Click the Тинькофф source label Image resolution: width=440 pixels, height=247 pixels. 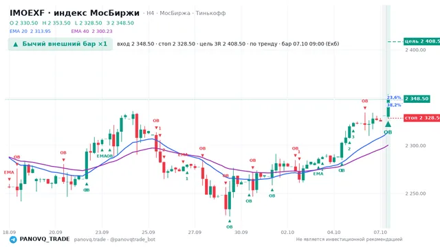tap(211, 13)
